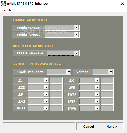
Task: Click the MANUAL ADJUSTMENT group heading
Action: point(30,20)
